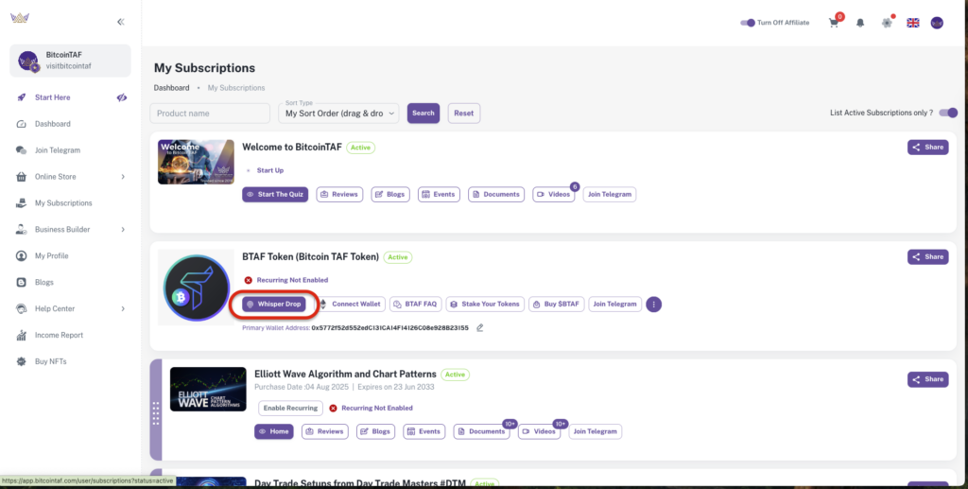The height and width of the screenshot is (489, 968).
Task: Click the eye-slash icon beside Start Here
Action: (x=122, y=97)
